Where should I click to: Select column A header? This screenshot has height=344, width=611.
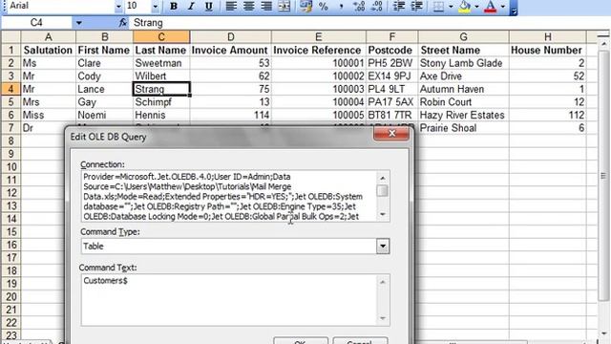tap(49, 37)
